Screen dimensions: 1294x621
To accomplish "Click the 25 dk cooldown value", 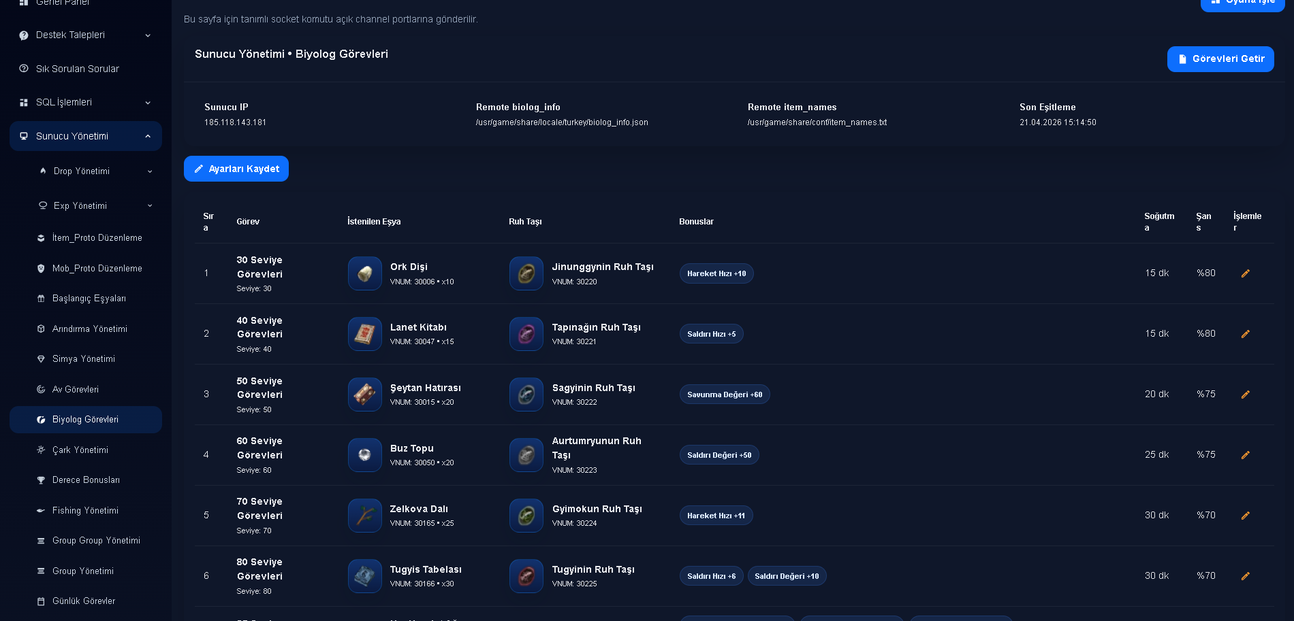I will click(1156, 455).
